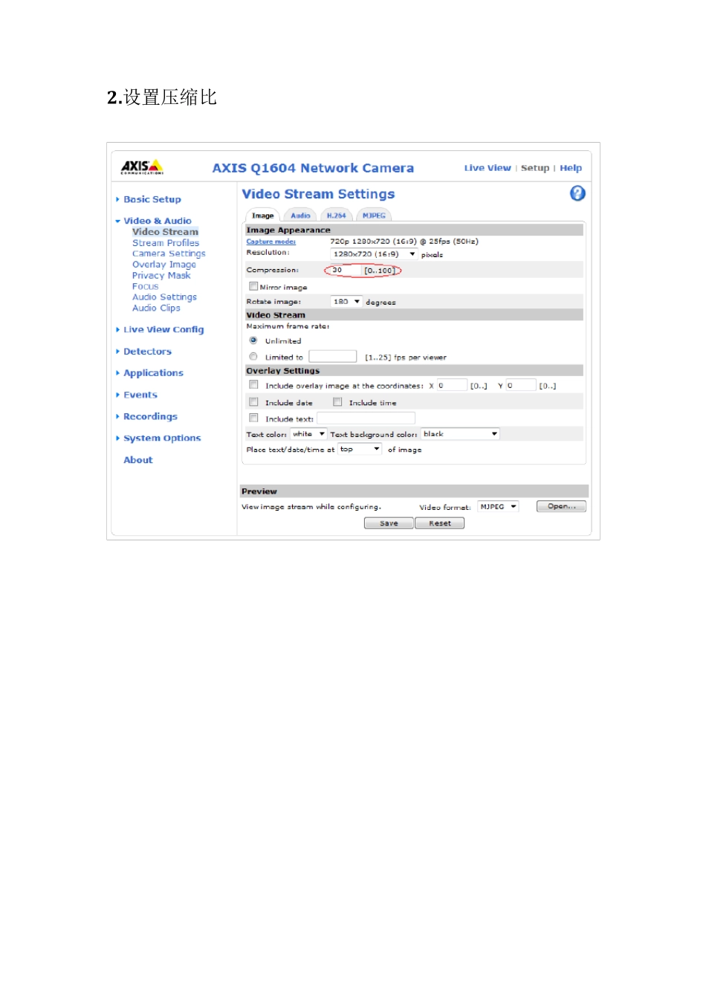Open the Text background color black dropdown
Screen dimensions: 706x999
(460, 434)
